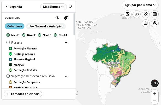This screenshot has height=105, width=161.
Task: Toggle Cobertura layer visibility eye
Action: tap(58, 18)
